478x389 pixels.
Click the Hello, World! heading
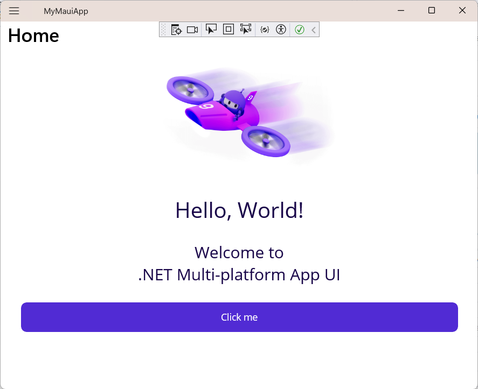tap(239, 210)
